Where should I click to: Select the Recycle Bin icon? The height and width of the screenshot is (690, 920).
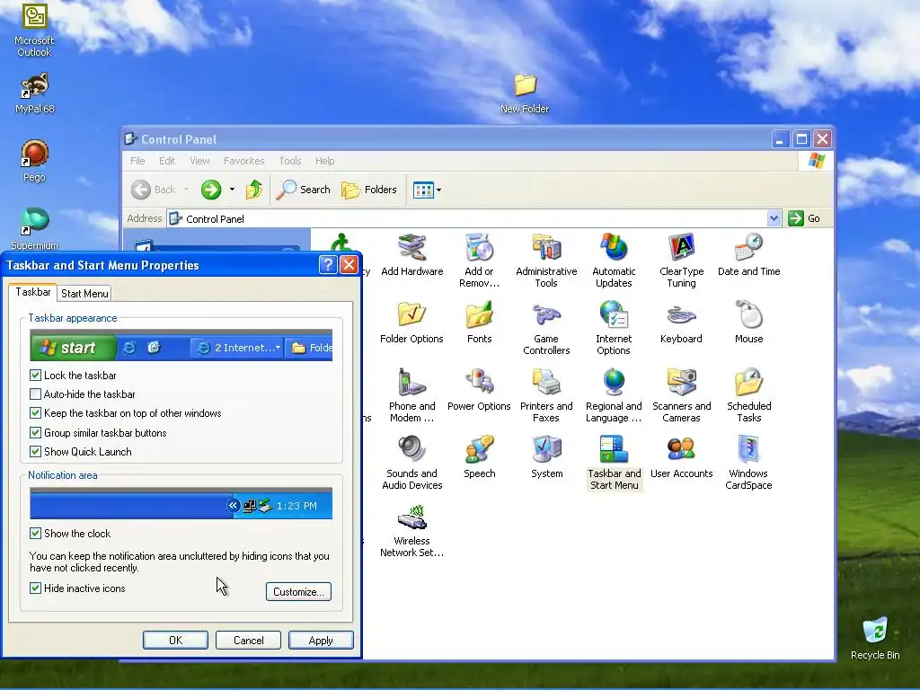(875, 639)
